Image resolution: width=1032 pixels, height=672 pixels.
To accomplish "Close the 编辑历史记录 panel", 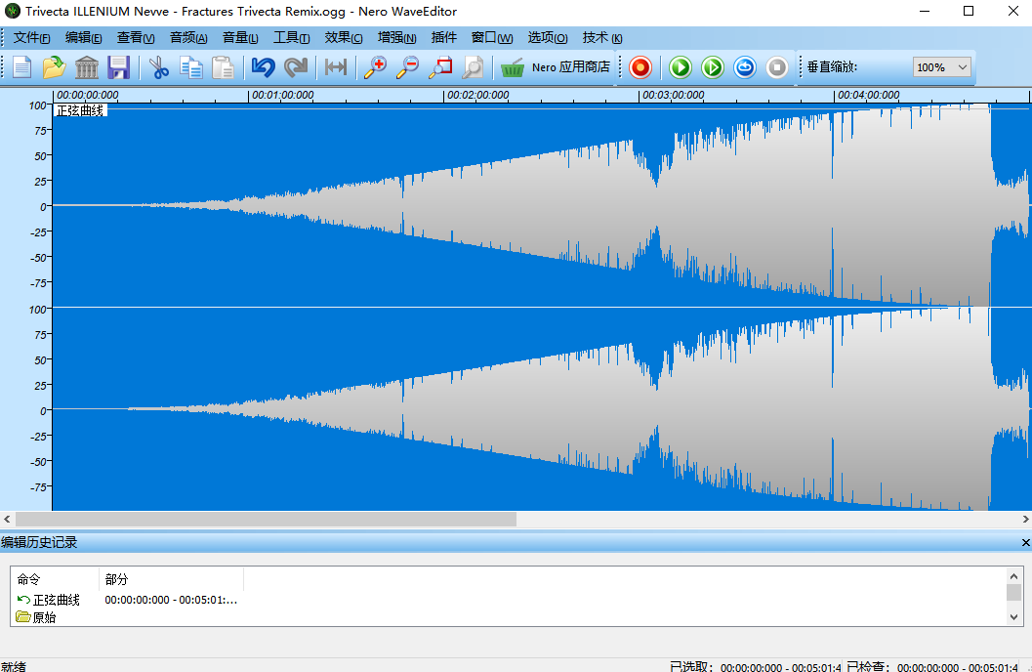I will (1025, 542).
